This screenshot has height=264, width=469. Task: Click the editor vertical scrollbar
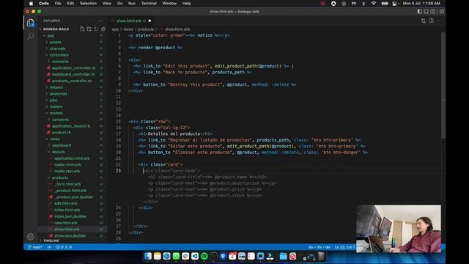(x=443, y=85)
